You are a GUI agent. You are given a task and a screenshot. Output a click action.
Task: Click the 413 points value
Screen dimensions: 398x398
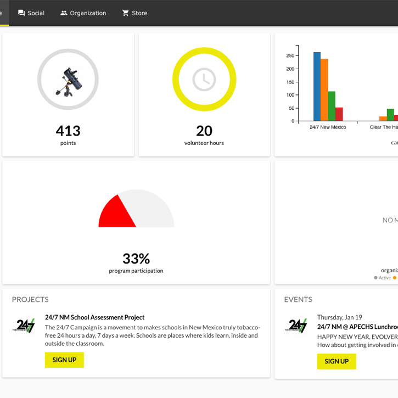tap(68, 131)
